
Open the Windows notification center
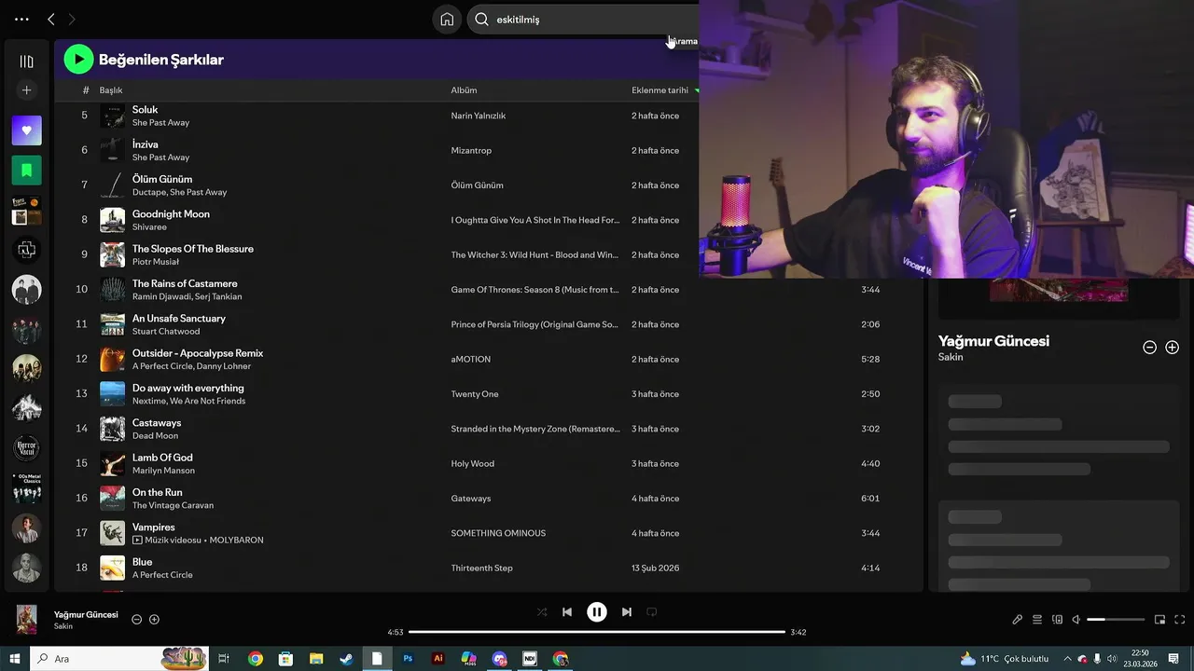click(x=1173, y=659)
